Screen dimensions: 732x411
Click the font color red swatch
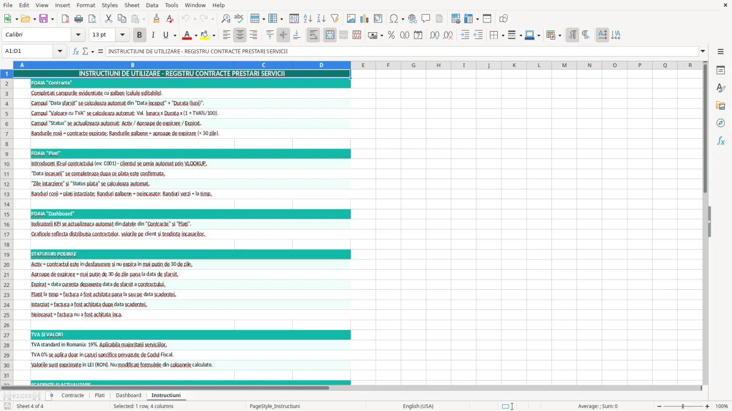pos(187,35)
